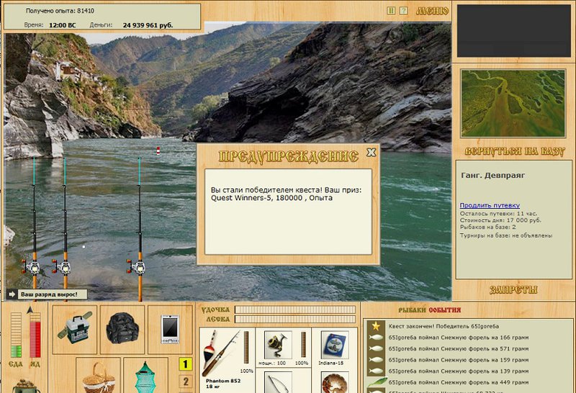Open the black backpack inventory

coord(122,330)
